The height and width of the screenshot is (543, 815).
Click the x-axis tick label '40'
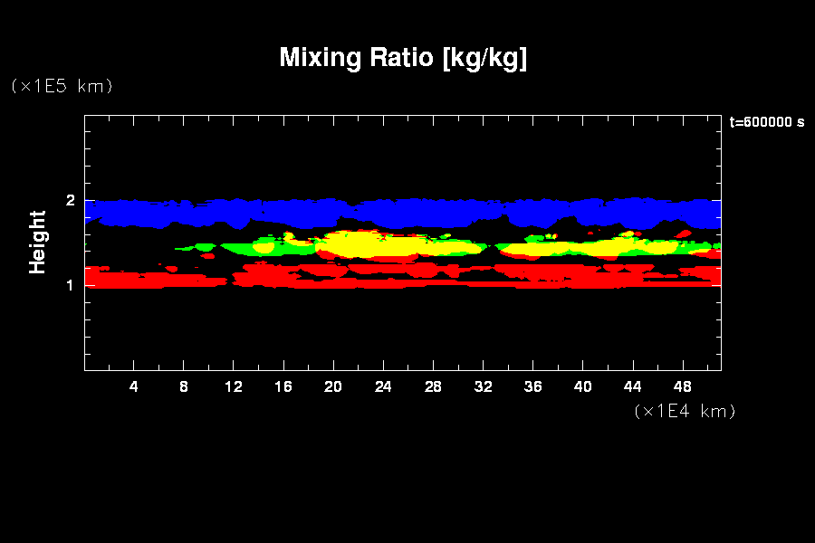click(582, 387)
